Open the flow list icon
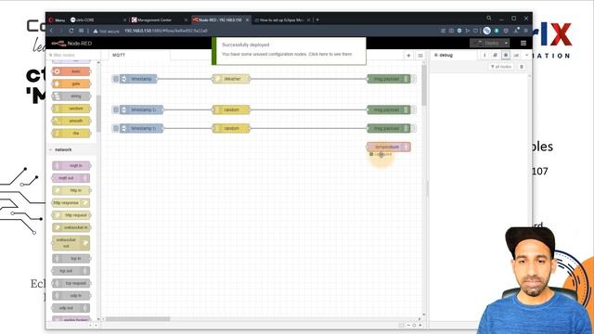Image resolution: width=594 pixels, height=334 pixels. click(420, 56)
